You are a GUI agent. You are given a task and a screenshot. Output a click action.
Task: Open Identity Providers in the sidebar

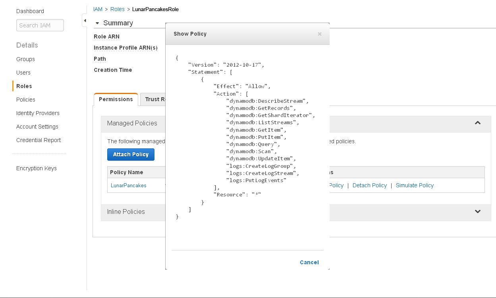tap(38, 113)
